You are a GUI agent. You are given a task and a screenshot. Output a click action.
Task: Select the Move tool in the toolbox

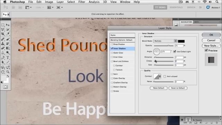(x=8, y=25)
